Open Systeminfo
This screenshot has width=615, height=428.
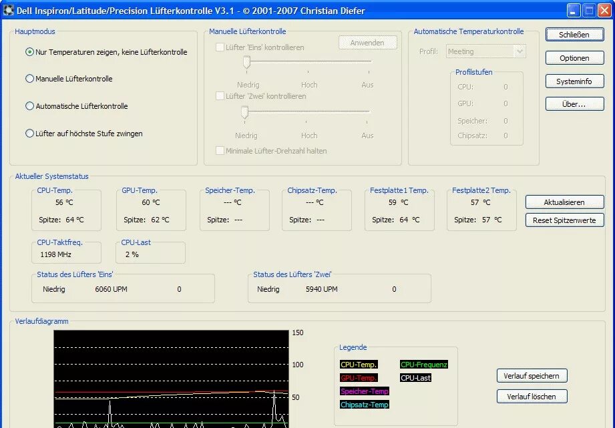[x=575, y=81]
